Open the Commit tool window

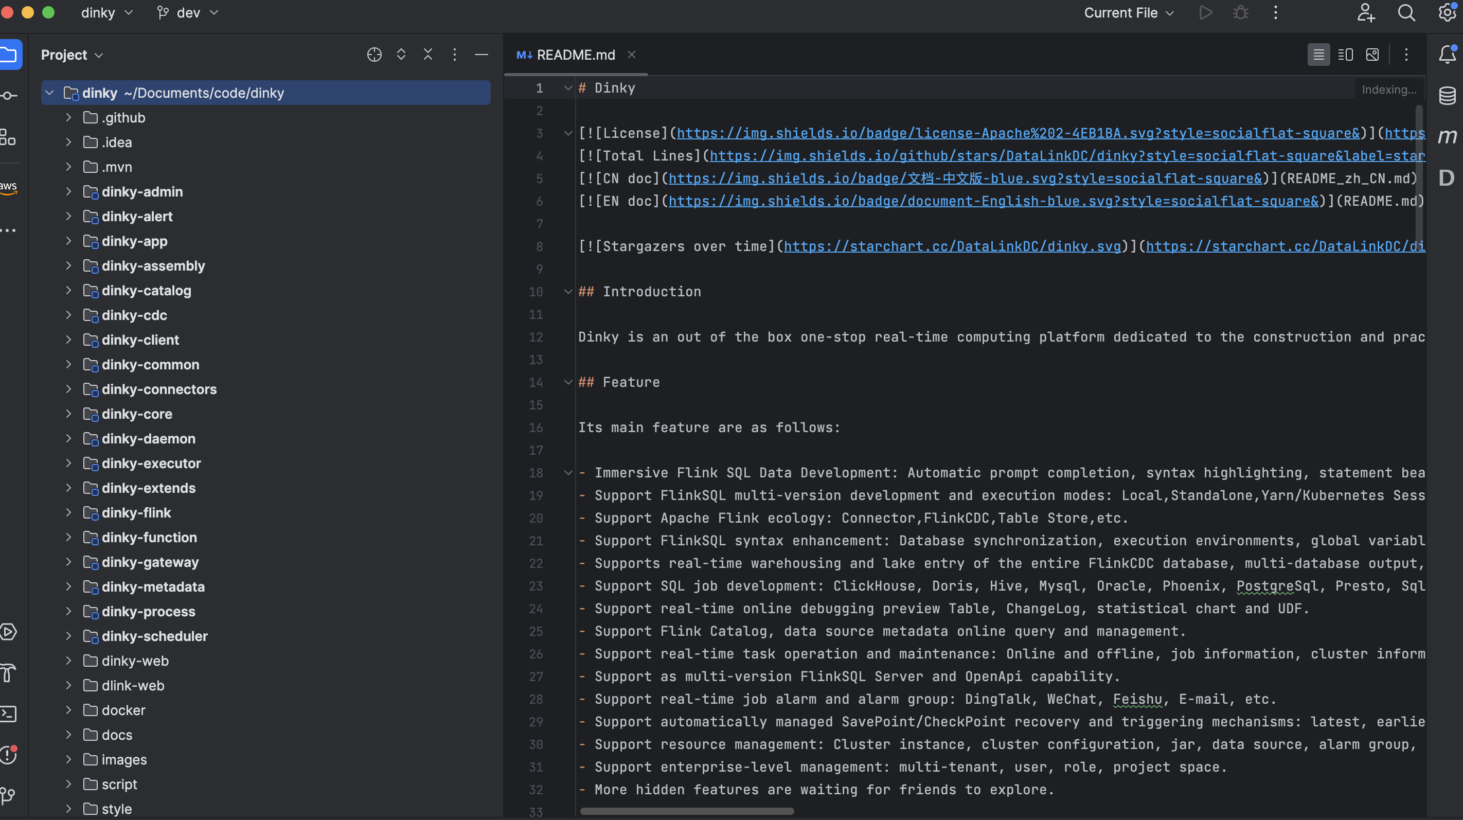pyautogui.click(x=9, y=95)
